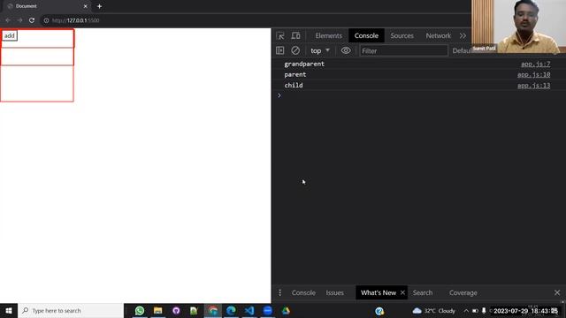Click the bottom red-bordered box
Screen dimensions: 566x318
(37, 84)
